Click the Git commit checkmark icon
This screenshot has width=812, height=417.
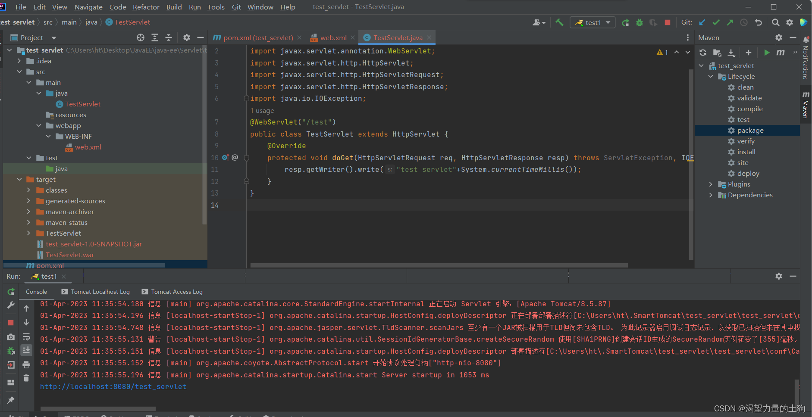tap(716, 22)
